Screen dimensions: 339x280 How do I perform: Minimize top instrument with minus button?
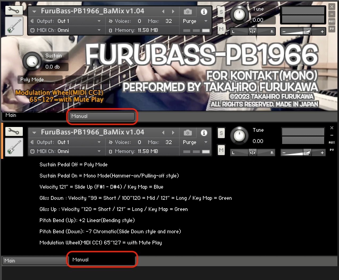point(332,14)
